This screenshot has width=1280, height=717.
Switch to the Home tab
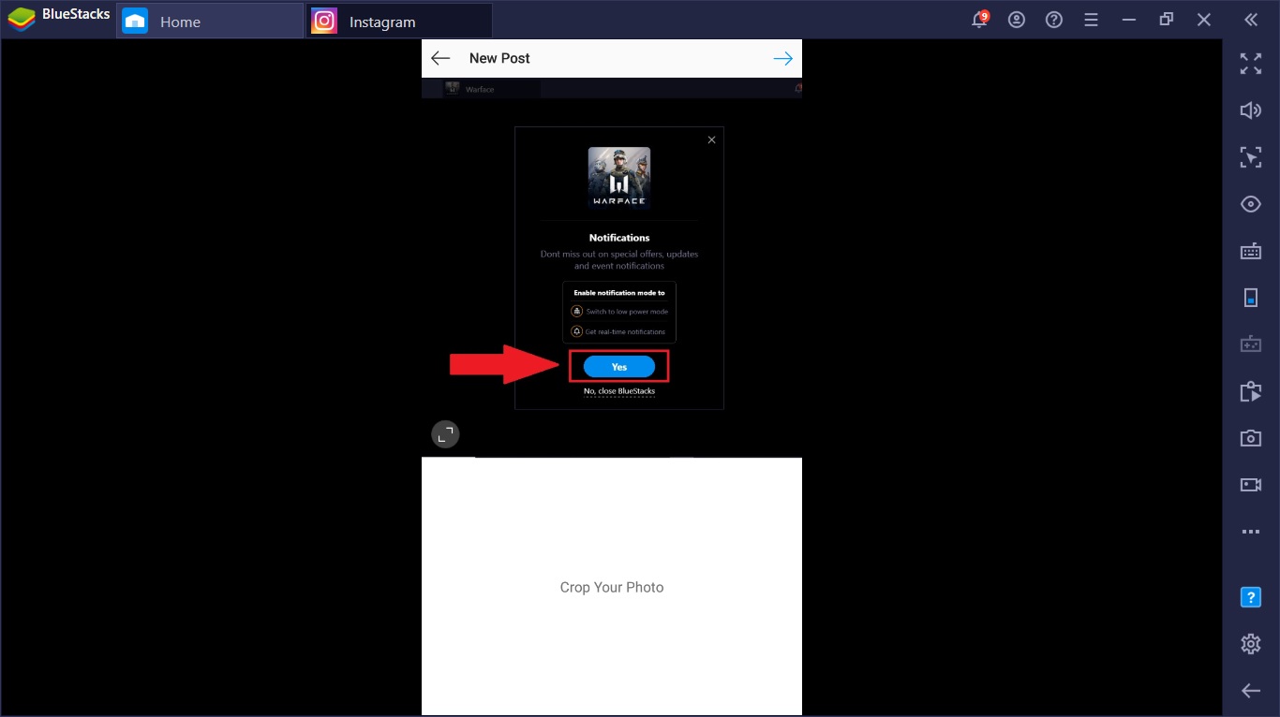coord(210,21)
